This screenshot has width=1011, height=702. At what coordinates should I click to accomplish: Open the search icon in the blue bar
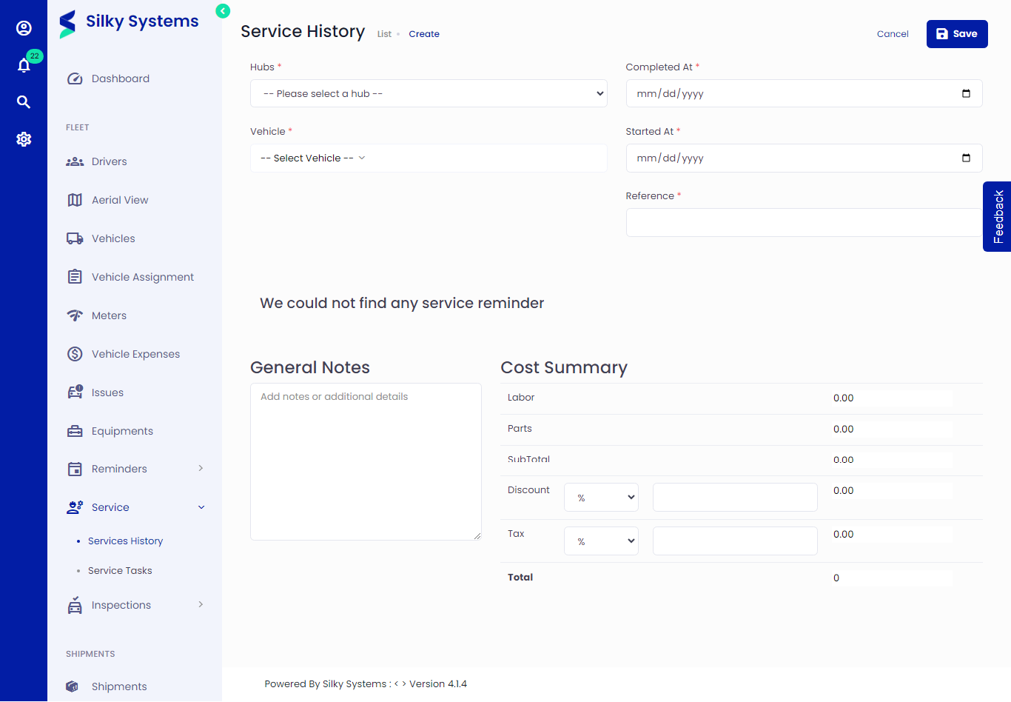pos(24,101)
